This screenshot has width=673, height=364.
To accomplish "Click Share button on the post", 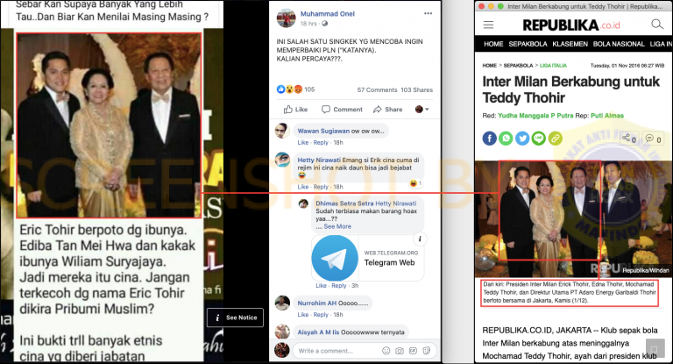I will click(x=388, y=109).
